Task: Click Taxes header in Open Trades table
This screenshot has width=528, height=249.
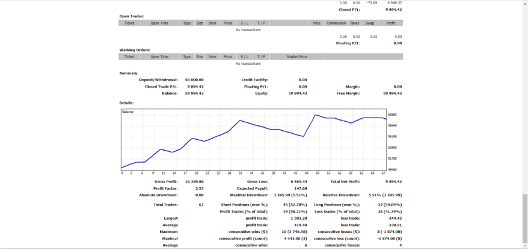Action: tap(354, 23)
